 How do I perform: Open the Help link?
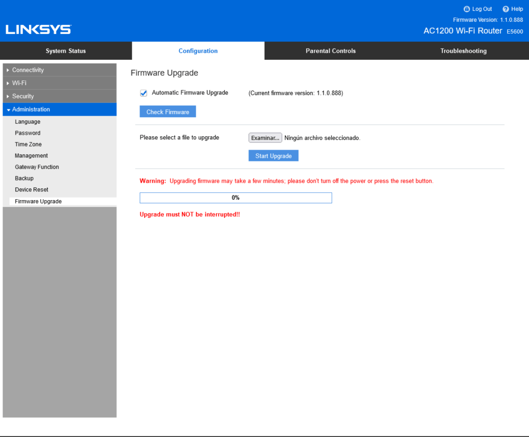point(517,9)
